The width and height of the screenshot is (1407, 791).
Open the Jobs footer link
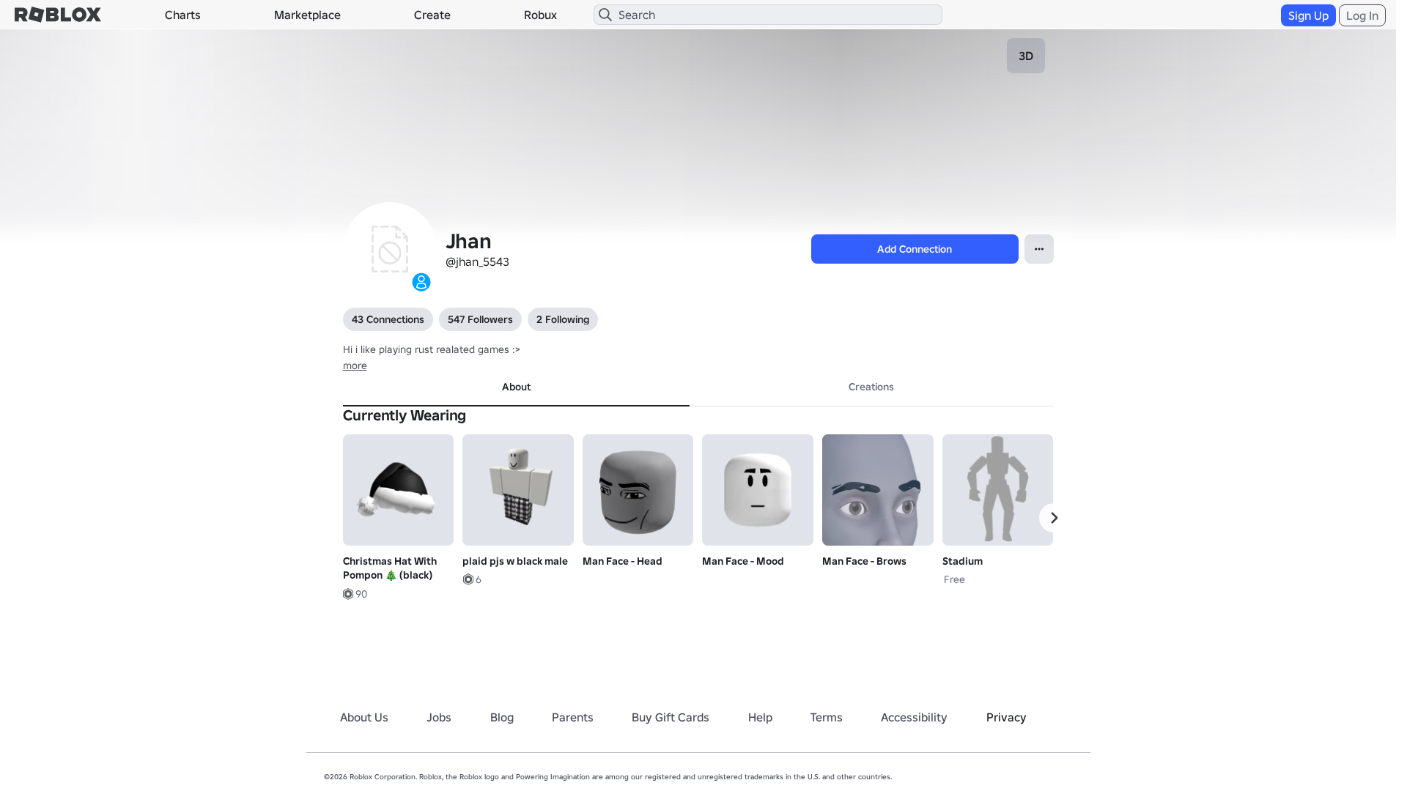[439, 718]
